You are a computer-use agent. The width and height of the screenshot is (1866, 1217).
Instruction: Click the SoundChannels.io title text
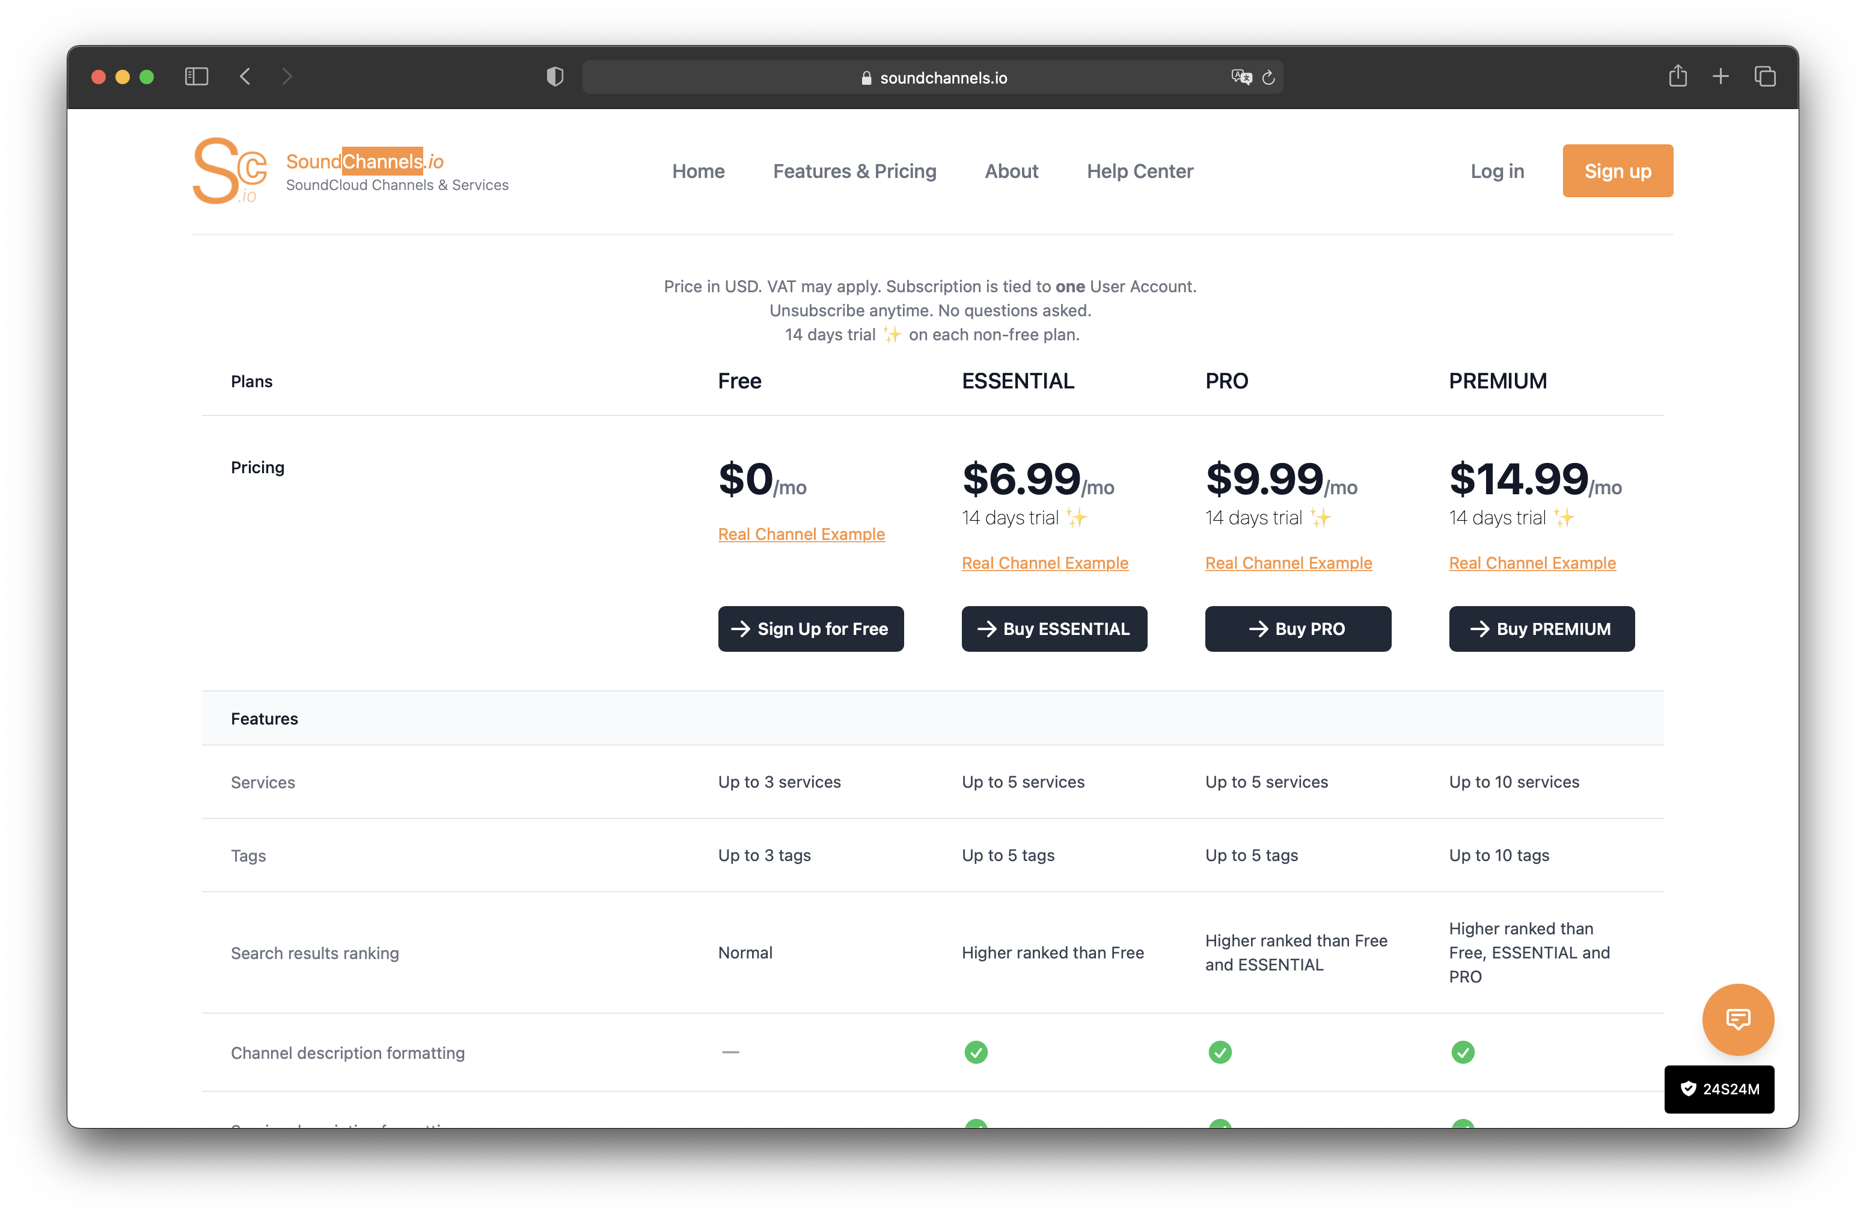(364, 162)
